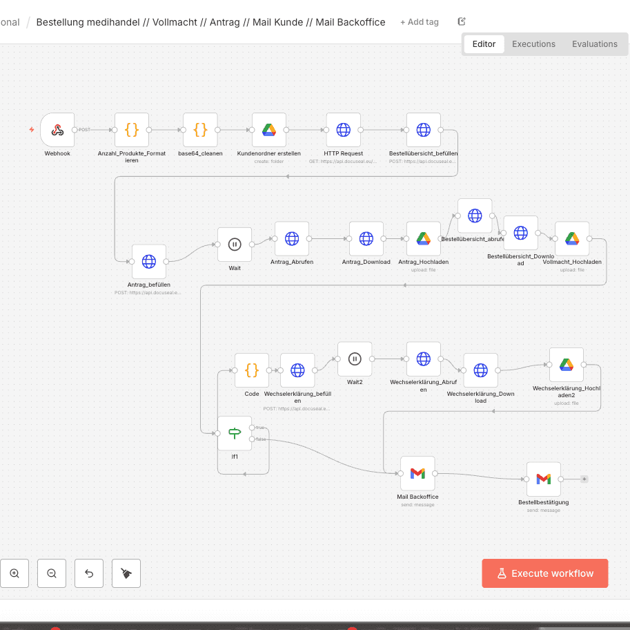Click the Antrag_Hochladen Google Drive node
Screen dimensions: 630x630
click(424, 238)
